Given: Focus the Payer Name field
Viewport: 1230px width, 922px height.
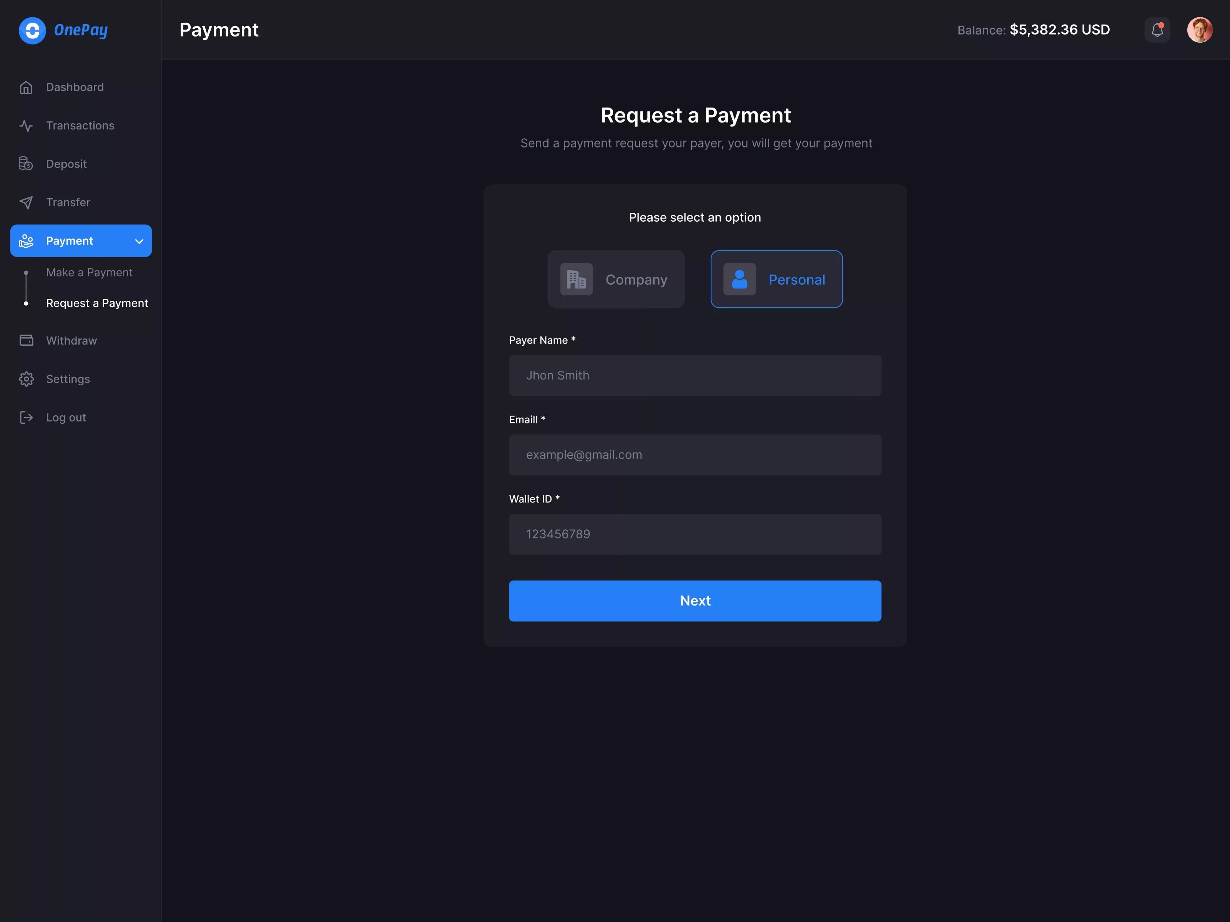Looking at the screenshot, I should (x=695, y=376).
